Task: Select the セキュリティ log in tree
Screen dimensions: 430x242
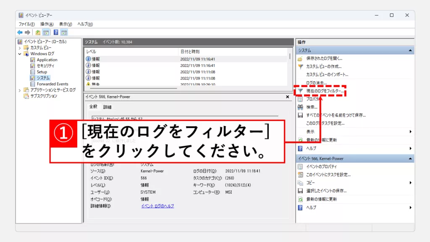Action: [x=45, y=66]
